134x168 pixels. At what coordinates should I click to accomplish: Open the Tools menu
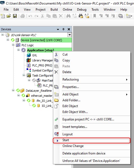tap(95, 10)
